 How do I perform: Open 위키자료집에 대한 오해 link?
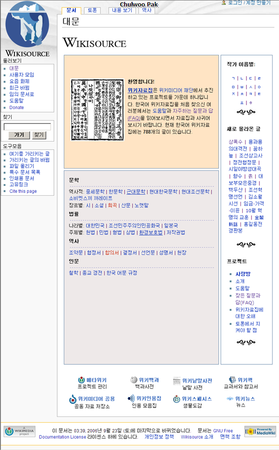pyautogui.click(x=250, y=313)
